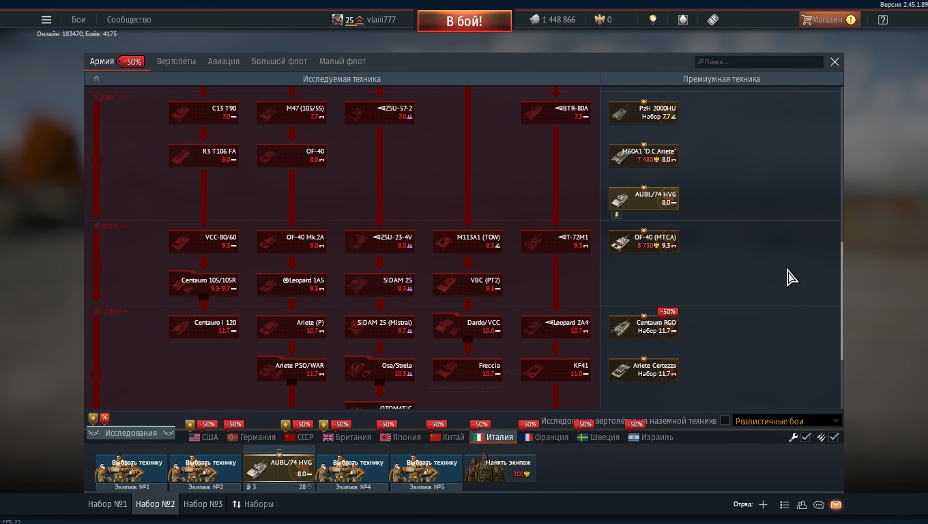
Task: Toggle auto-repair checkbox next to wrench
Action: coord(806,437)
